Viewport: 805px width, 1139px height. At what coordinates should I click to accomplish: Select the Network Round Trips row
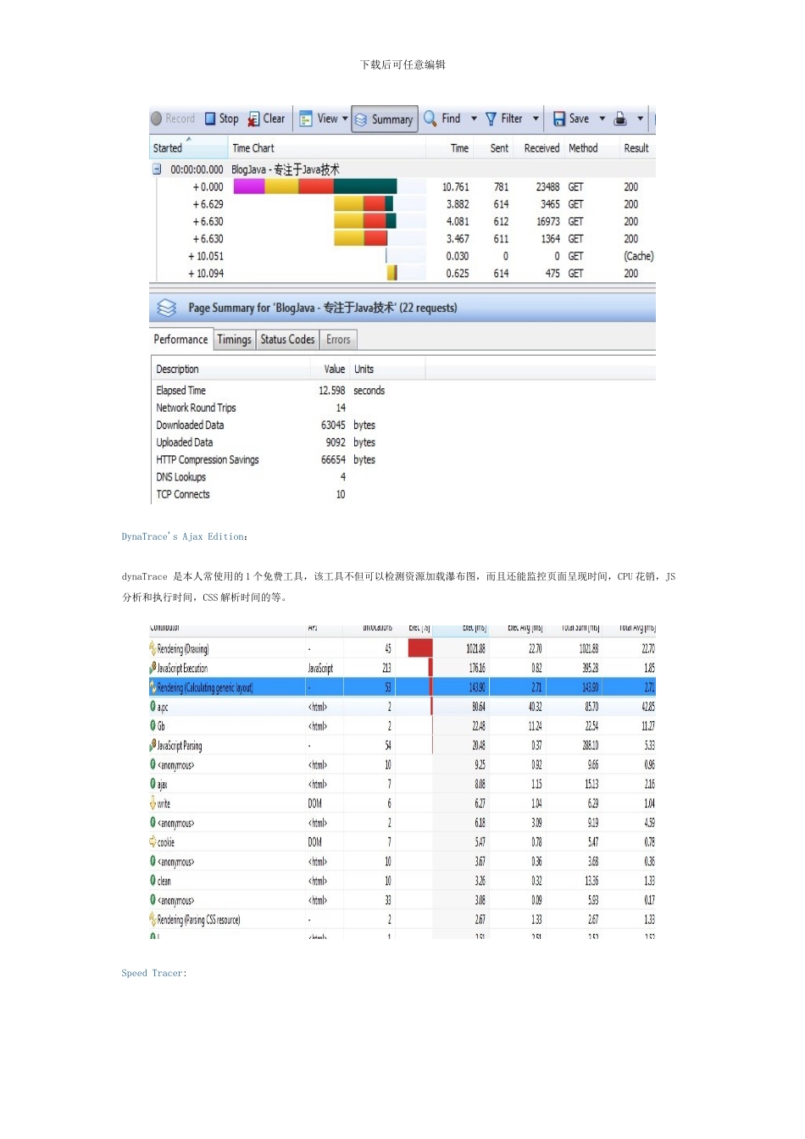pos(288,408)
